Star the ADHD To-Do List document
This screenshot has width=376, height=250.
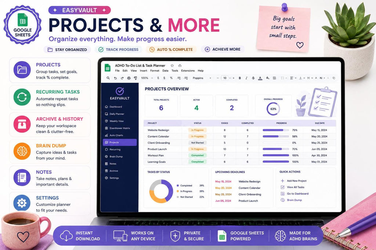click(x=172, y=66)
